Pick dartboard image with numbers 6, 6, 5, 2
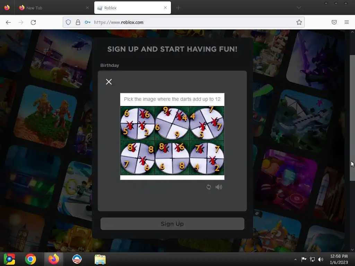The image size is (355, 266). (137, 124)
